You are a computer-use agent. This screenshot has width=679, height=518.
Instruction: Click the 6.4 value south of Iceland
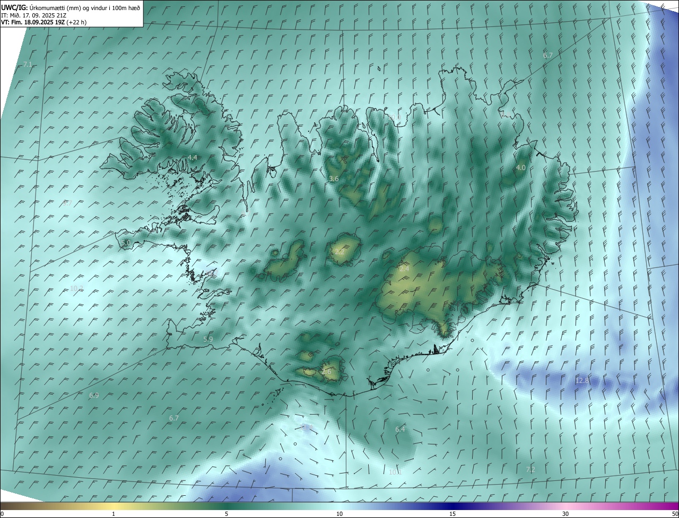click(x=400, y=429)
